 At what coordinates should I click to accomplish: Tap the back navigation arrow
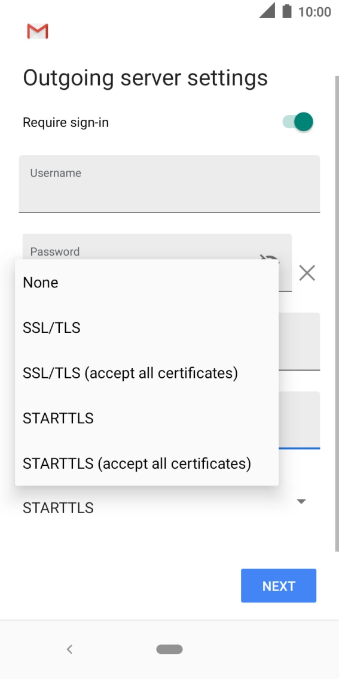coord(69,649)
